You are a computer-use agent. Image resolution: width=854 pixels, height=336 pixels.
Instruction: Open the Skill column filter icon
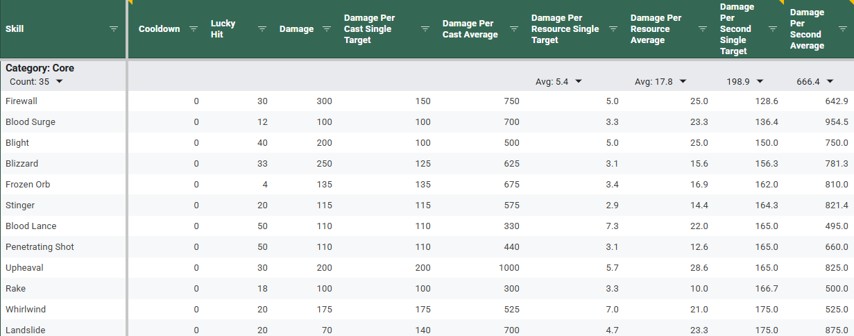pos(114,29)
